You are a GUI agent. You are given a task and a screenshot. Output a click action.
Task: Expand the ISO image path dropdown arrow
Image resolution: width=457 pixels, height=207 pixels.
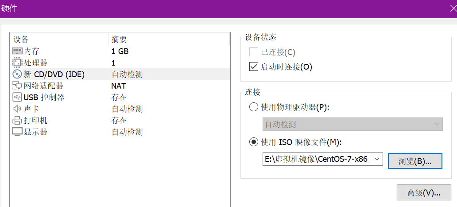(377, 159)
